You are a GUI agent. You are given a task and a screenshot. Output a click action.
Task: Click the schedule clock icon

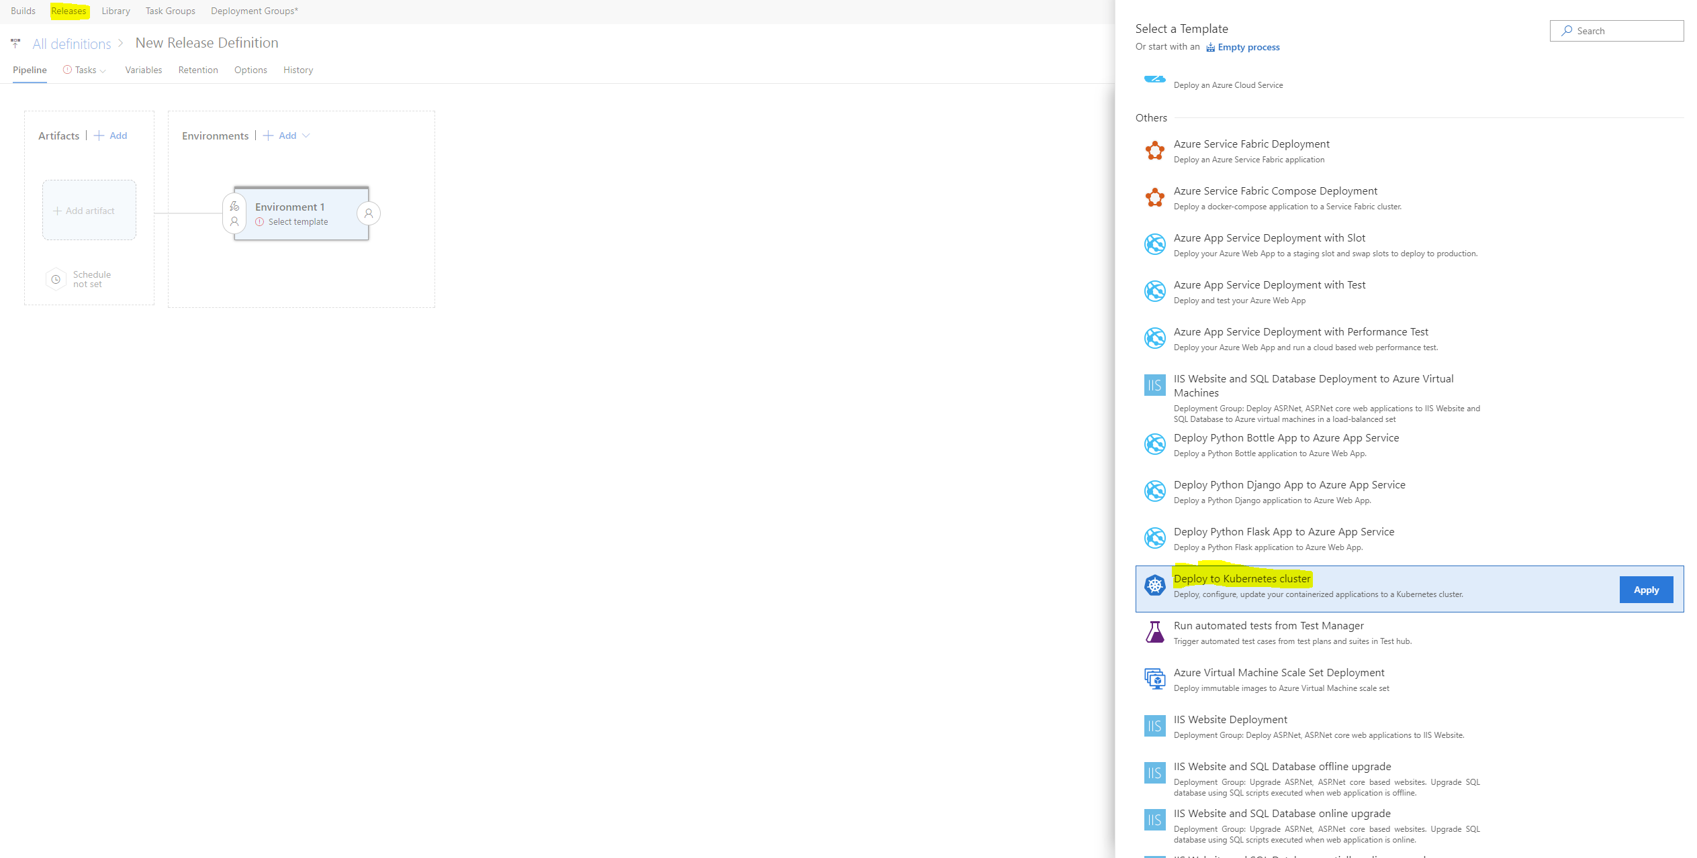(x=56, y=279)
